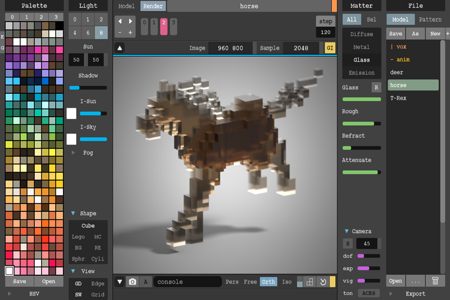This screenshot has height=300, width=450.
Task: Click the Rough slider in the Matter panel
Action: coord(362,123)
